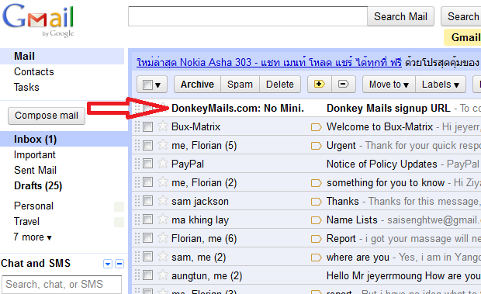Star the sam, me (2) email
The image size is (481, 294).
click(x=163, y=257)
